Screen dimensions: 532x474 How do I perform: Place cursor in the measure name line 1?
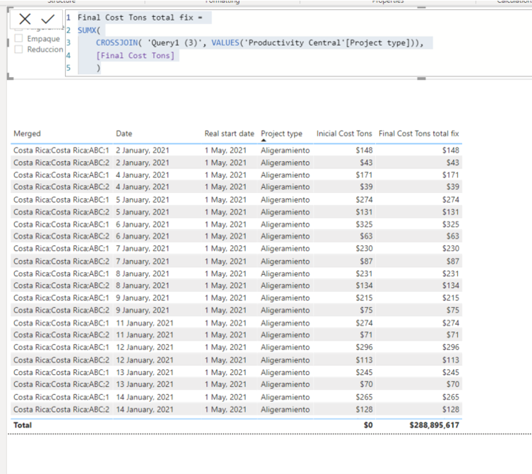point(140,18)
